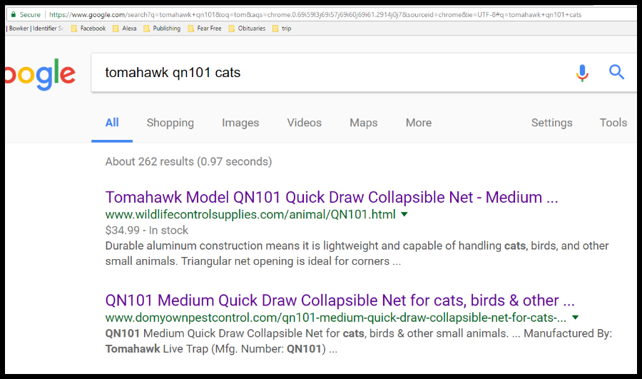642x379 pixels.
Task: Open the Fear Free bookmark folder
Action: (x=204, y=29)
